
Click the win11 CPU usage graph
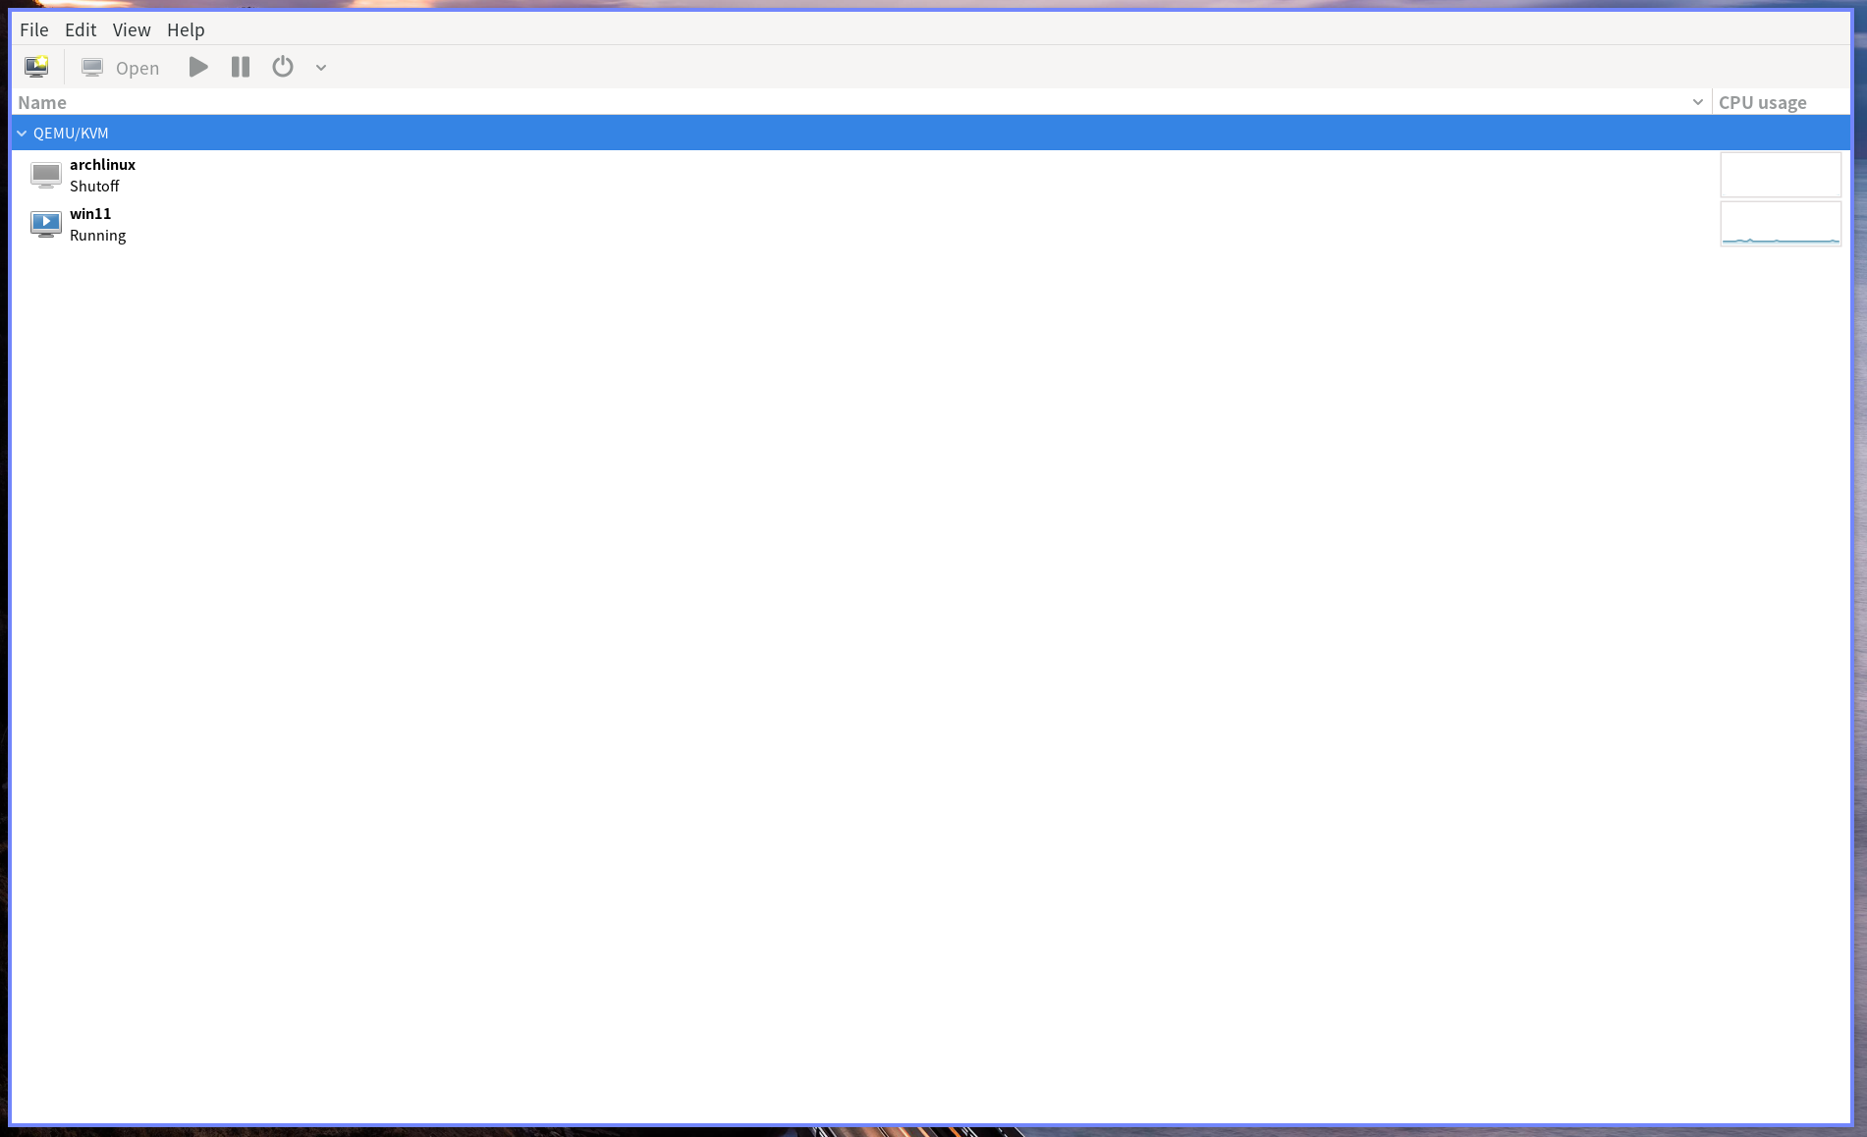coord(1781,224)
